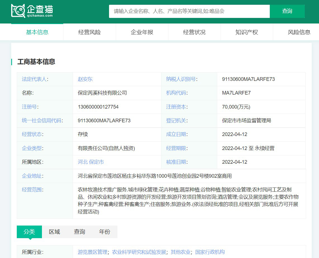This screenshot has width=319, height=258.
Task: Open the 游览景区管理 industry link
Action: tap(93, 252)
